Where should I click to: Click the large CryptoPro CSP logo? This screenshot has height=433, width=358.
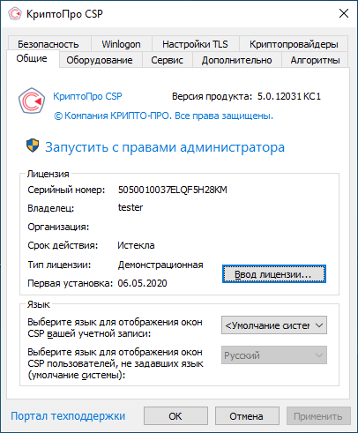(32, 101)
